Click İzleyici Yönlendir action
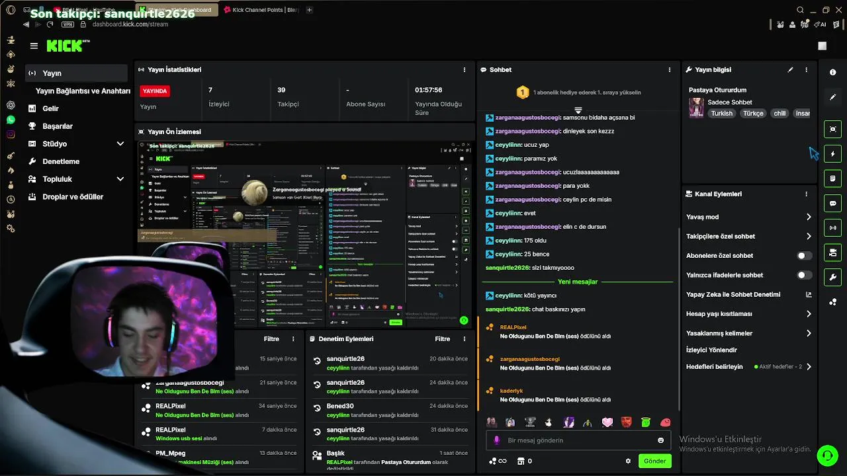Screen dimensions: 847x476 (711, 350)
